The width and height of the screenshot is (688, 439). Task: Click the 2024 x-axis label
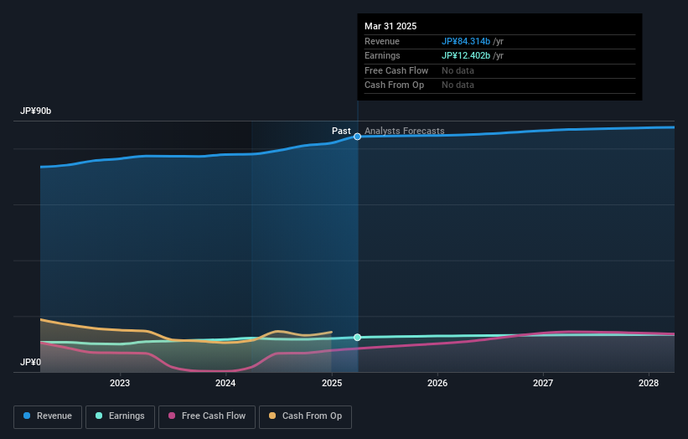[225, 383]
